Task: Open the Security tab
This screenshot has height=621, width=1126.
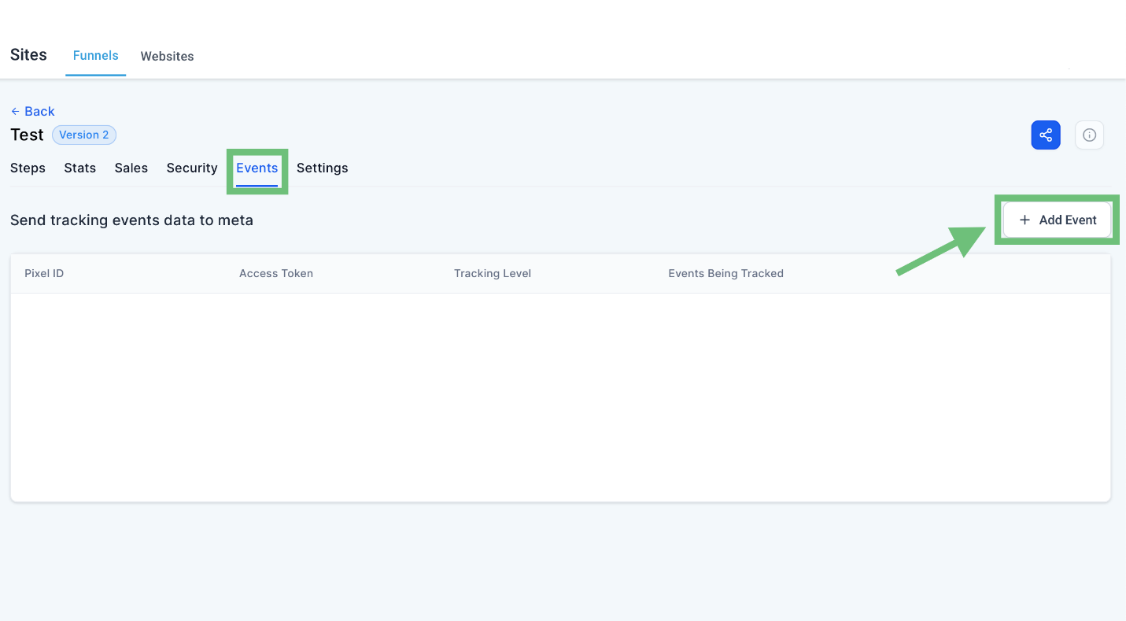Action: tap(191, 168)
